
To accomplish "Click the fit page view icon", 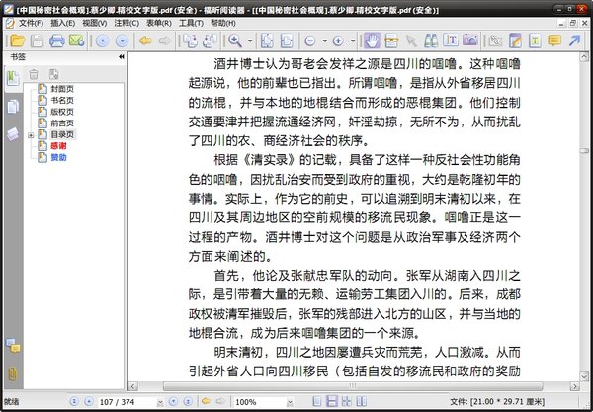I will click(x=267, y=41).
